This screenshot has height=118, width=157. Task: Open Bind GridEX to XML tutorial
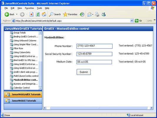point(25,60)
